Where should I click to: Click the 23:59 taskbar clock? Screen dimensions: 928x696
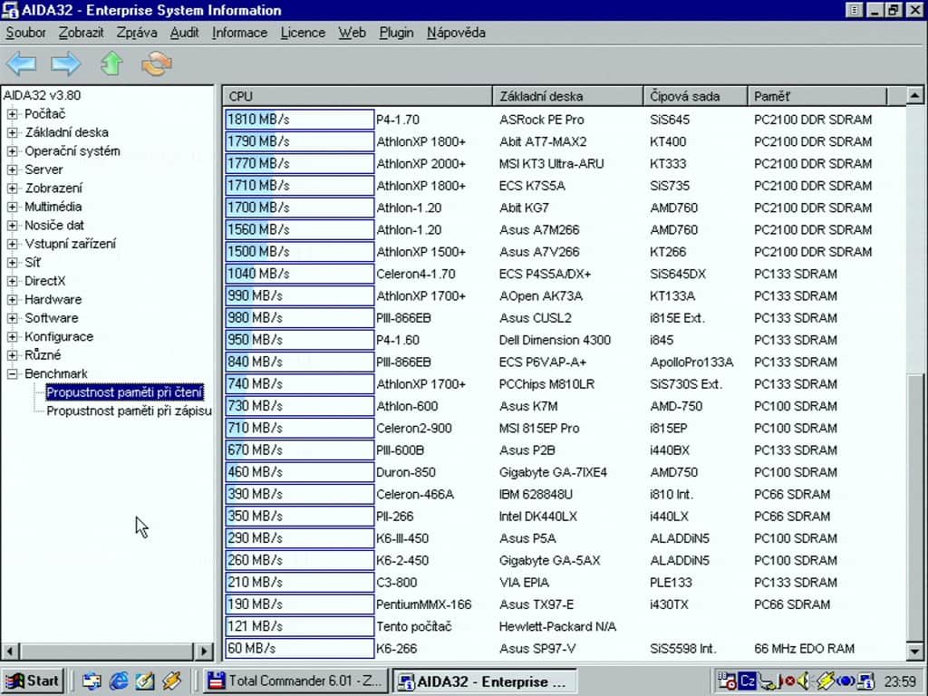tap(900, 681)
